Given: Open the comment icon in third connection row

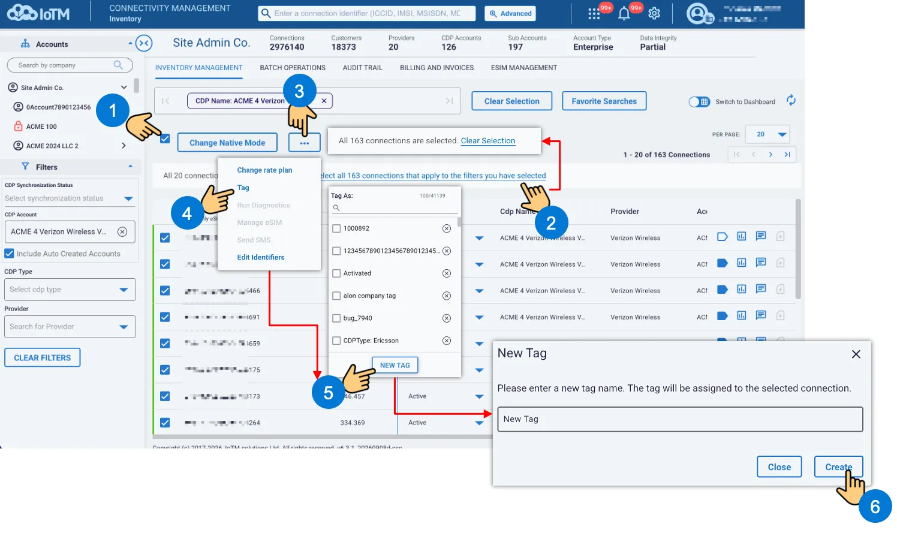Looking at the screenshot, I should pos(761,289).
